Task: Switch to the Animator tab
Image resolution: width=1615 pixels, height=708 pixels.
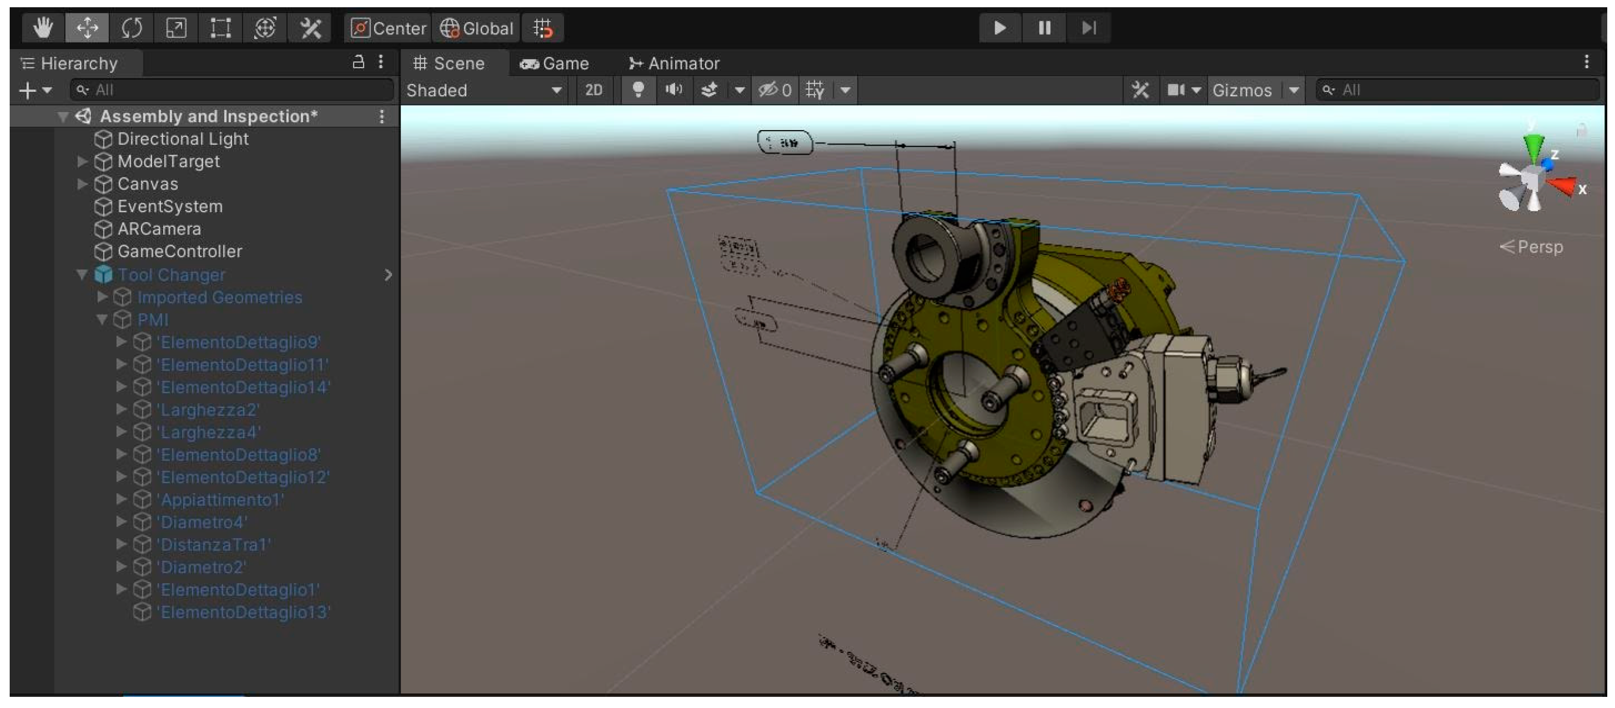Action: [674, 63]
